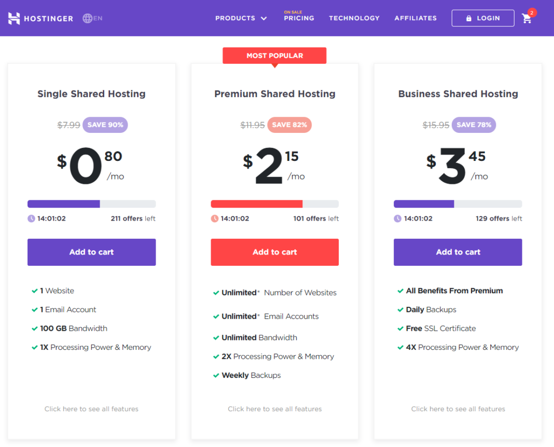Click the shopping cart icon
Image resolution: width=554 pixels, height=447 pixels.
[x=527, y=18]
